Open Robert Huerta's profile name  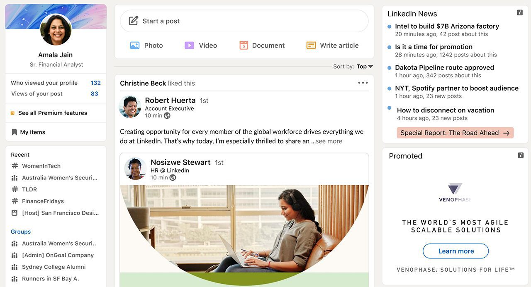click(170, 100)
